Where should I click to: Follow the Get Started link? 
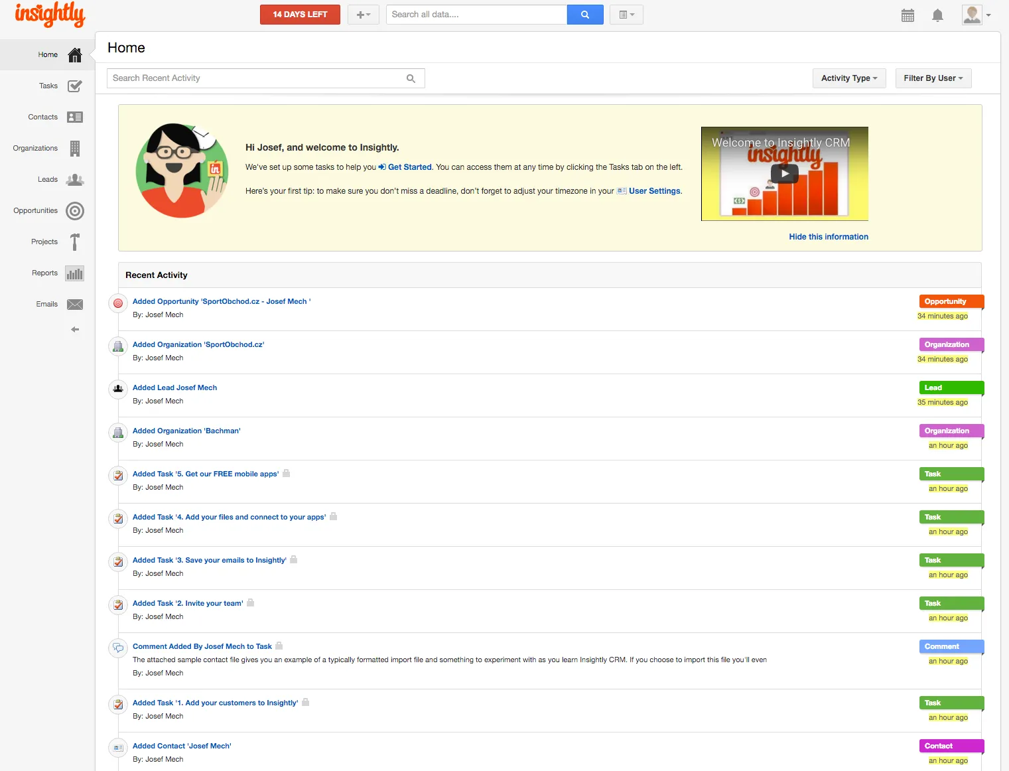[405, 167]
